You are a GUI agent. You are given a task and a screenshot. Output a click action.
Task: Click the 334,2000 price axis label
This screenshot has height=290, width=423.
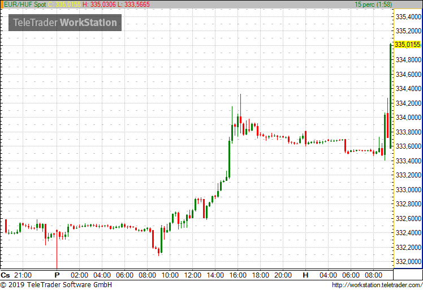pyautogui.click(x=408, y=103)
